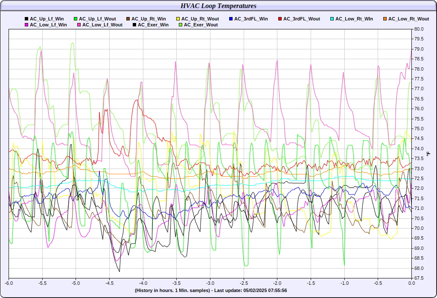The height and width of the screenshot is (298, 437).
Task: Click the 75.0 temperature tick label
Action: pos(419,129)
